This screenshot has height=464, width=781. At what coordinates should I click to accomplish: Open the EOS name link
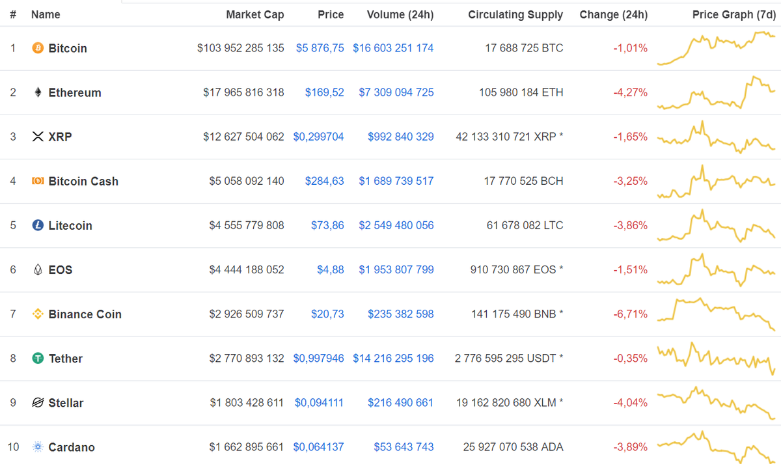click(x=61, y=269)
